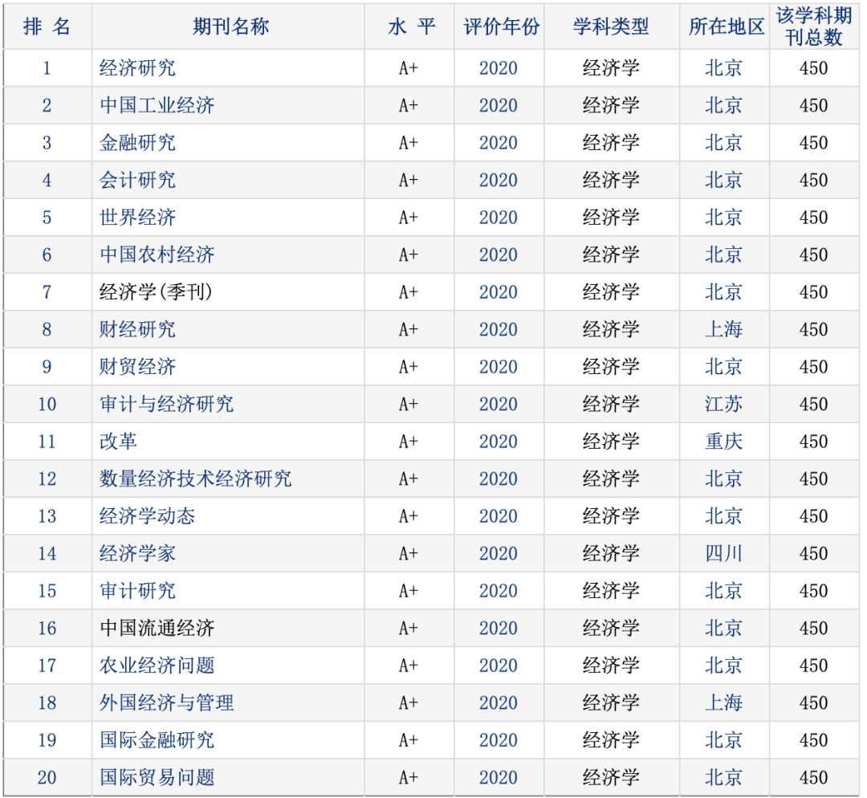Open the 经济学动态 journal link

(x=147, y=516)
